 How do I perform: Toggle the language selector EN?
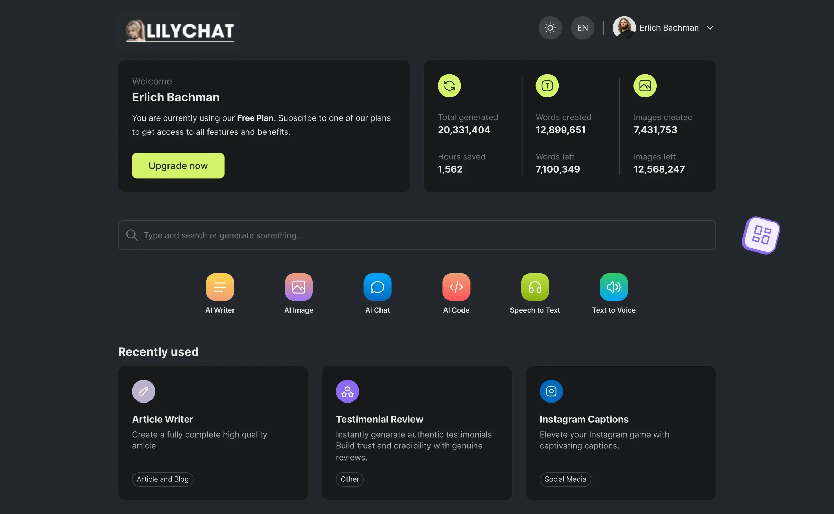click(582, 27)
